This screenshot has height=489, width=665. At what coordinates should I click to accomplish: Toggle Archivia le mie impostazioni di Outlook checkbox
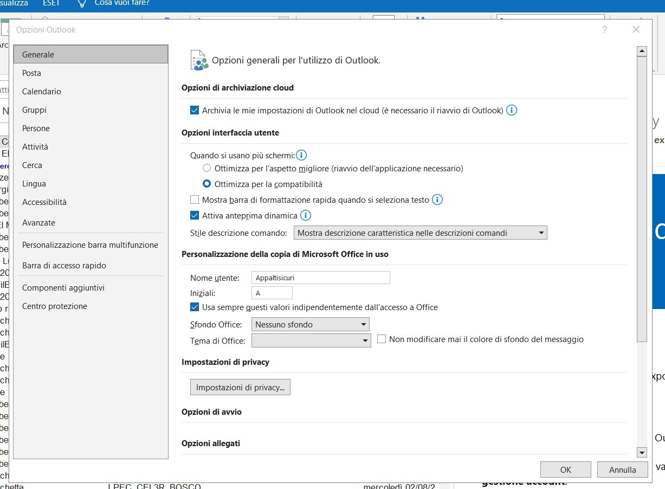tap(195, 110)
